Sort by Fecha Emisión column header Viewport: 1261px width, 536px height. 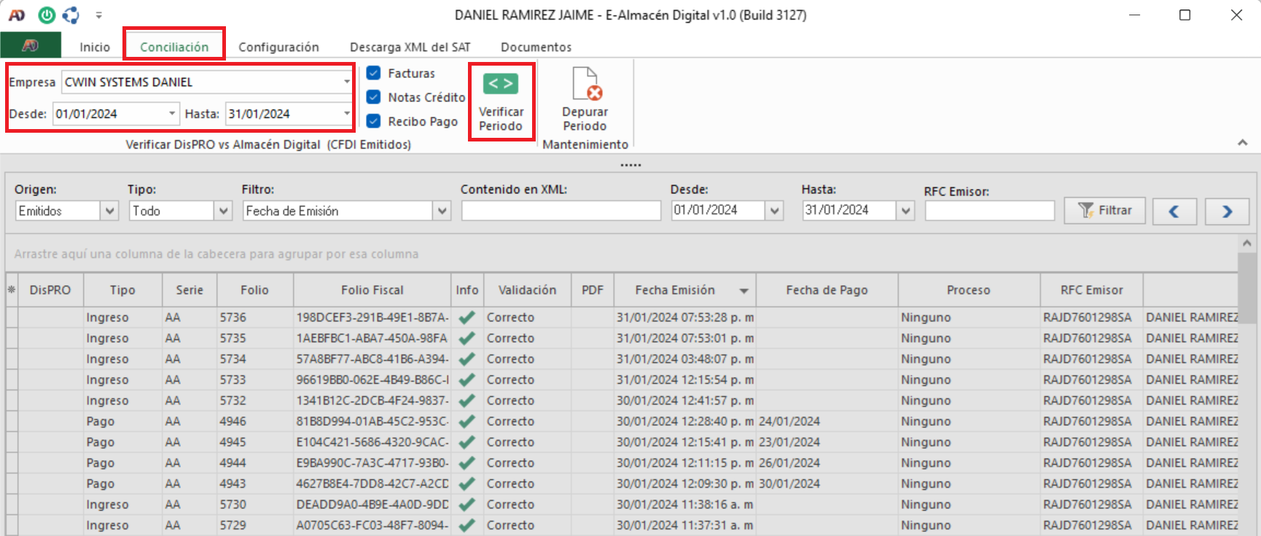tap(675, 290)
